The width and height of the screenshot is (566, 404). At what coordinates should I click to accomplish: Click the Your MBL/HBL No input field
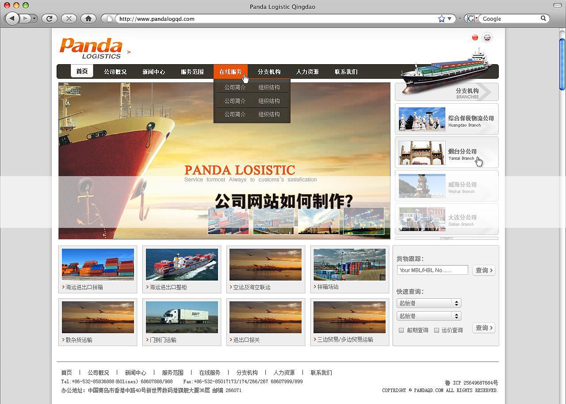click(432, 270)
